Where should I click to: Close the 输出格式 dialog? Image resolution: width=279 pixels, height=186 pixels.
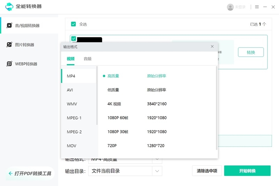click(x=212, y=46)
